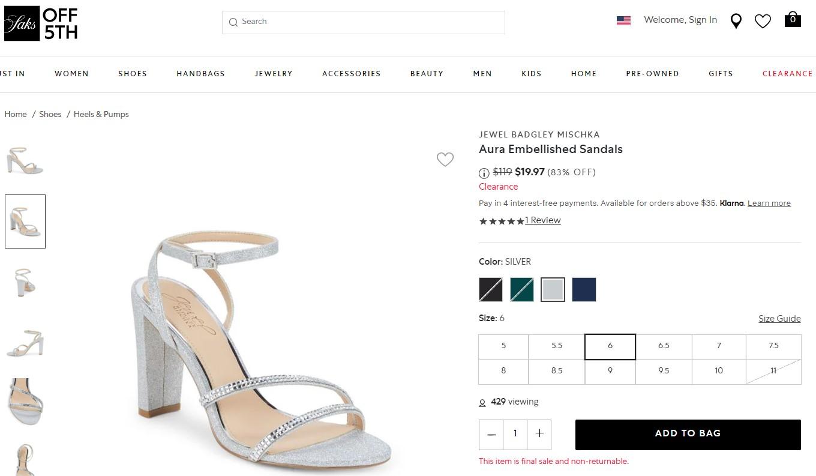816x476 pixels.
Task: Increase quantity with plus button
Action: [x=539, y=434]
